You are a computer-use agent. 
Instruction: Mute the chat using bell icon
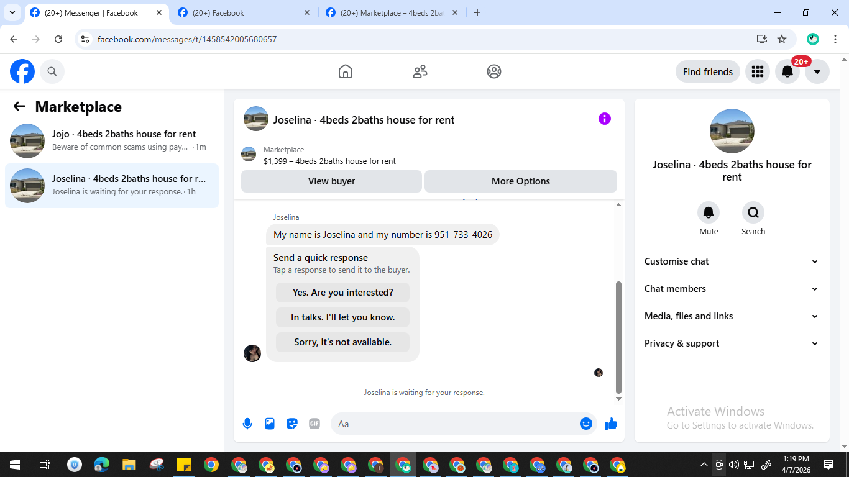(709, 212)
